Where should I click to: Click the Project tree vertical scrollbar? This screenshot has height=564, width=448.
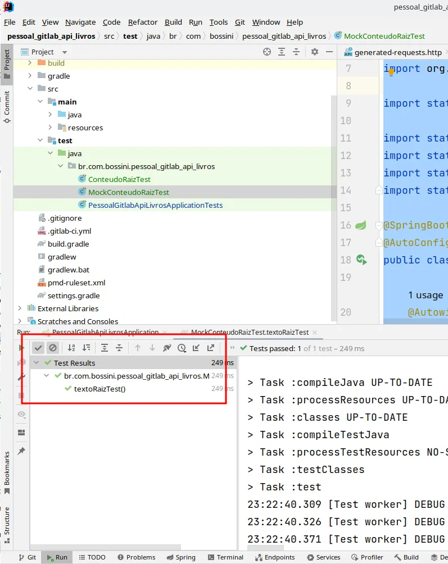point(334,207)
